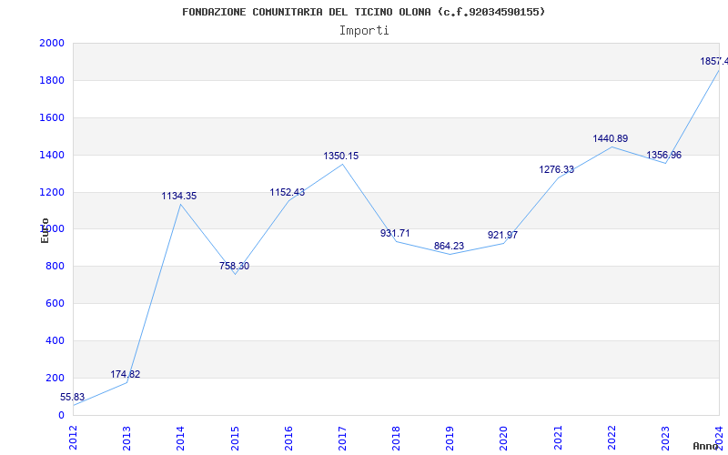Image resolution: width=728 pixels, height=455 pixels.
Task: Select the 2018 x-axis year label
Action: [396, 438]
